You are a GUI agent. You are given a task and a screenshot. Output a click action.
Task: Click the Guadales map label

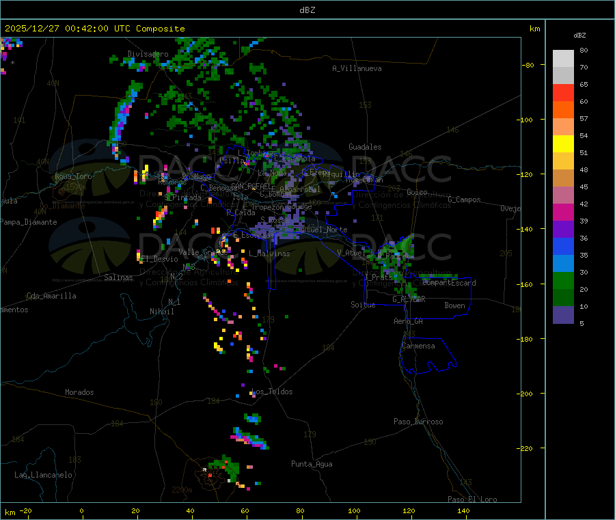pos(365,147)
